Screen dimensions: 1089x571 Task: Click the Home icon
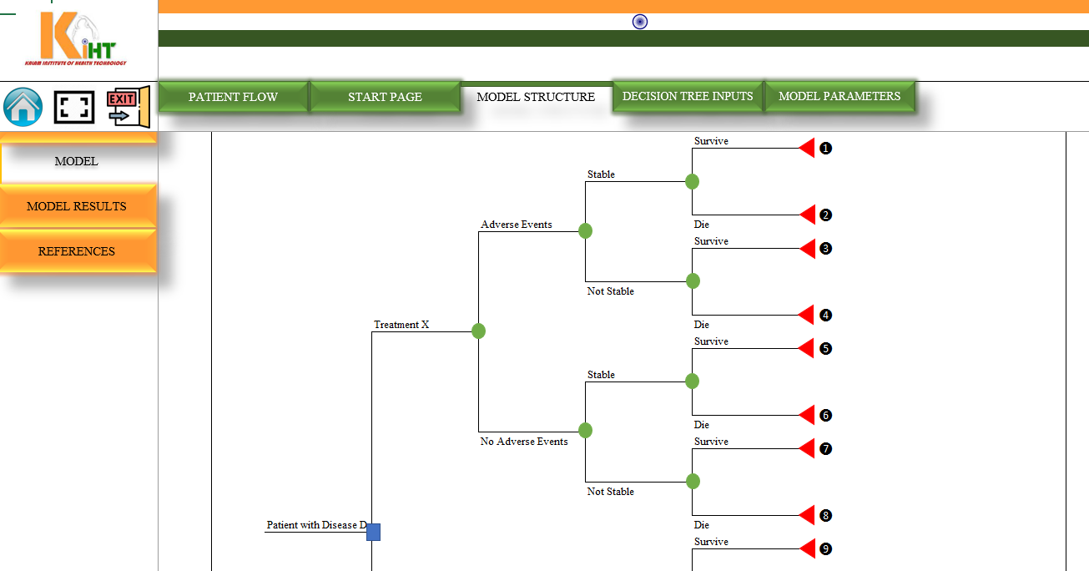click(23, 107)
